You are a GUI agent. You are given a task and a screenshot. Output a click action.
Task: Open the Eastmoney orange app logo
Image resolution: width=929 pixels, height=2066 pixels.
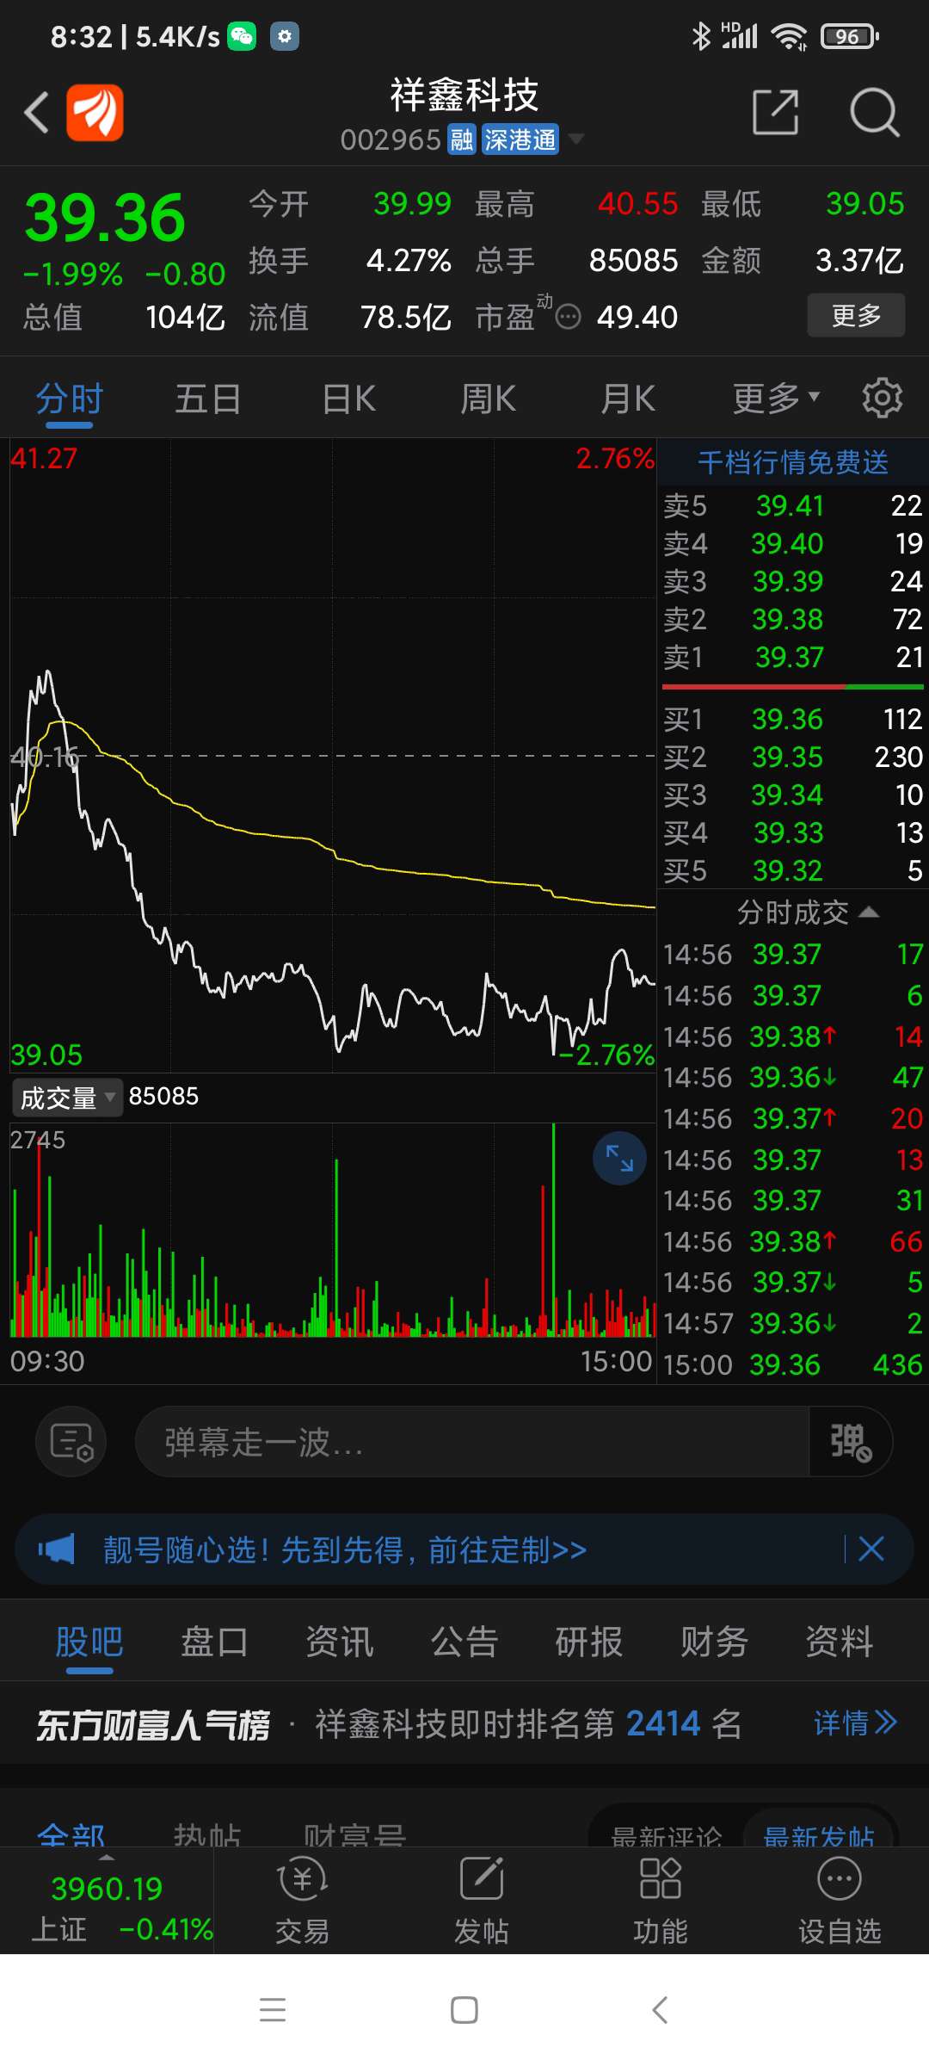95,113
